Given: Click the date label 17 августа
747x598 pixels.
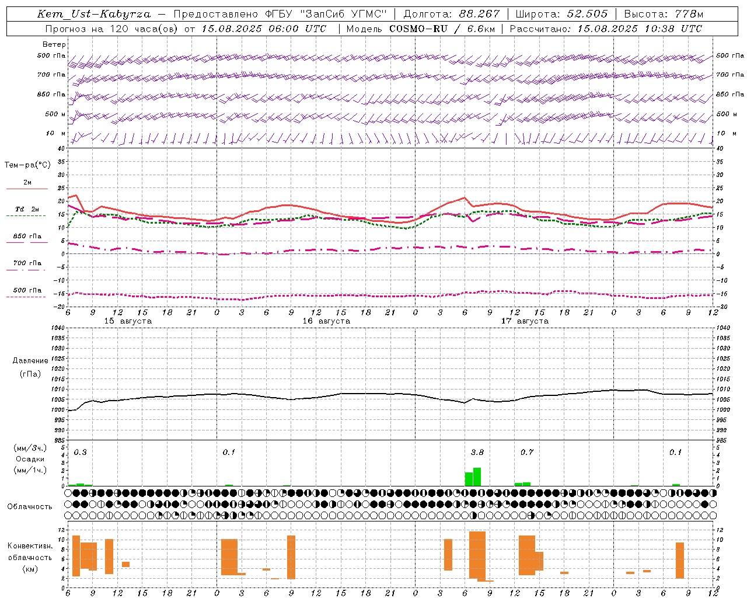Looking at the screenshot, I should pyautogui.click(x=525, y=321).
